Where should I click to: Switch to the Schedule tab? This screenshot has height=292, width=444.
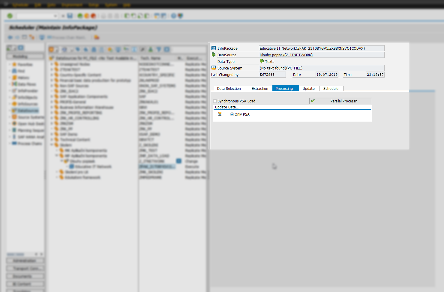click(x=331, y=88)
